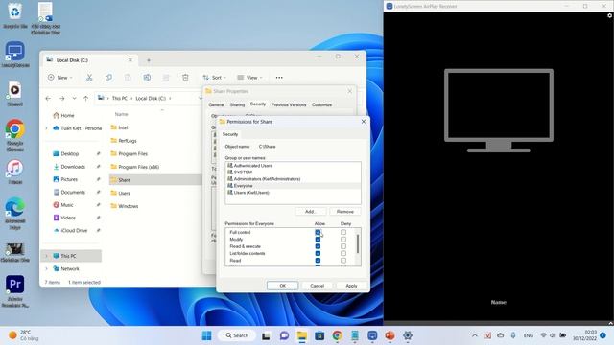The width and height of the screenshot is (614, 345).
Task: Open the New dropdown in Explorer
Action: pos(59,78)
